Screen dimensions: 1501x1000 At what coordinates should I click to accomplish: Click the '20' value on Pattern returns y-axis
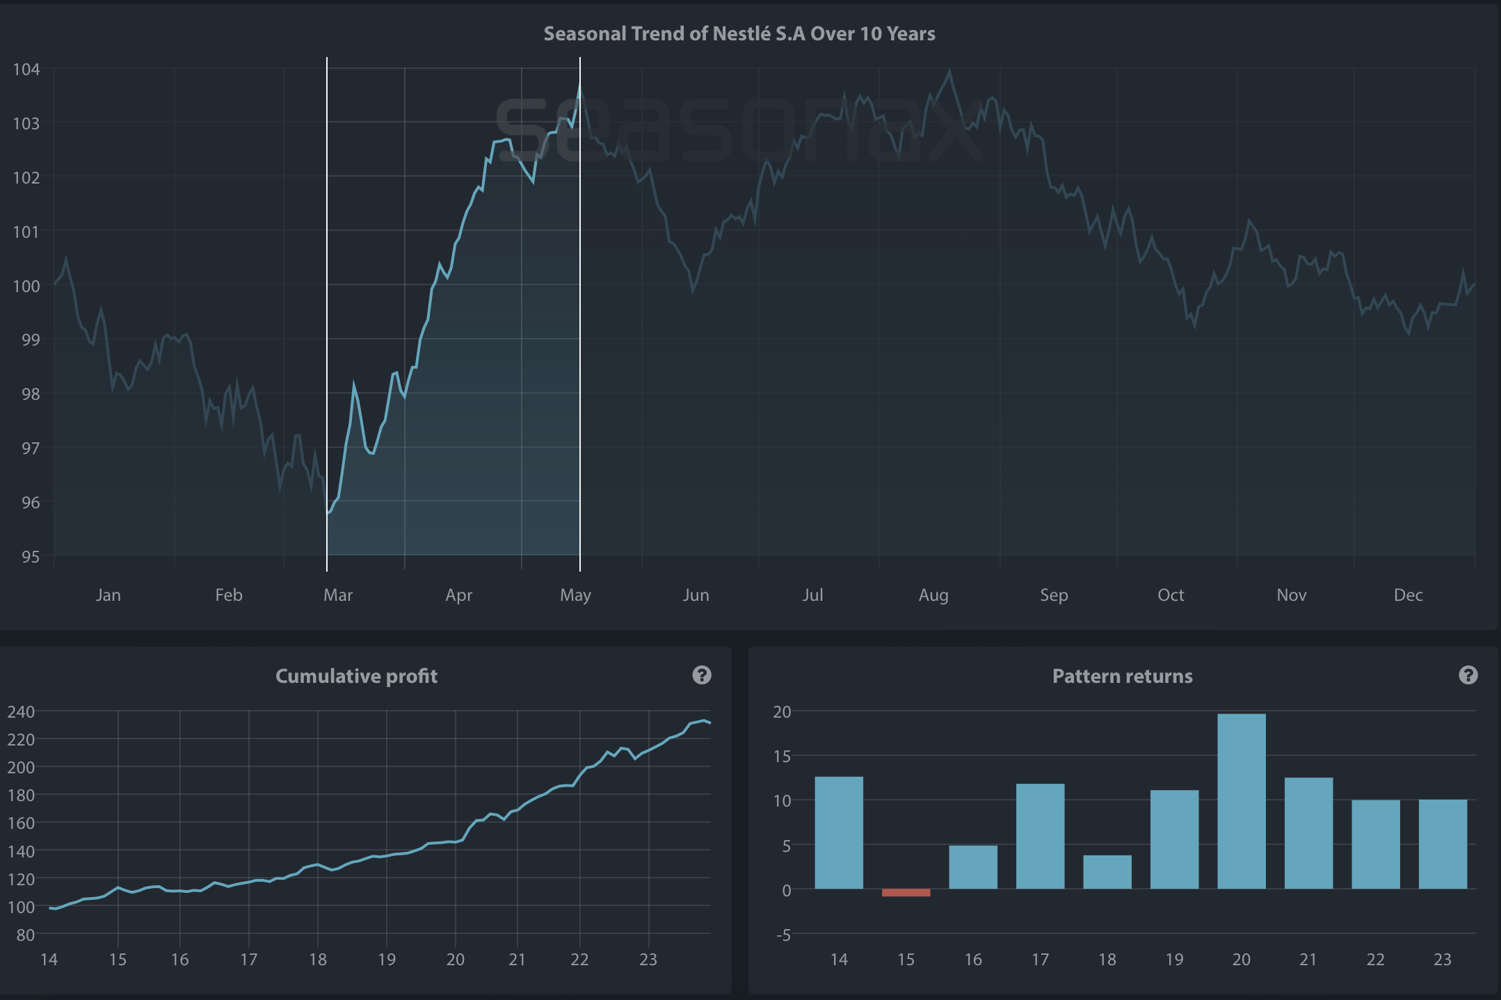[782, 711]
